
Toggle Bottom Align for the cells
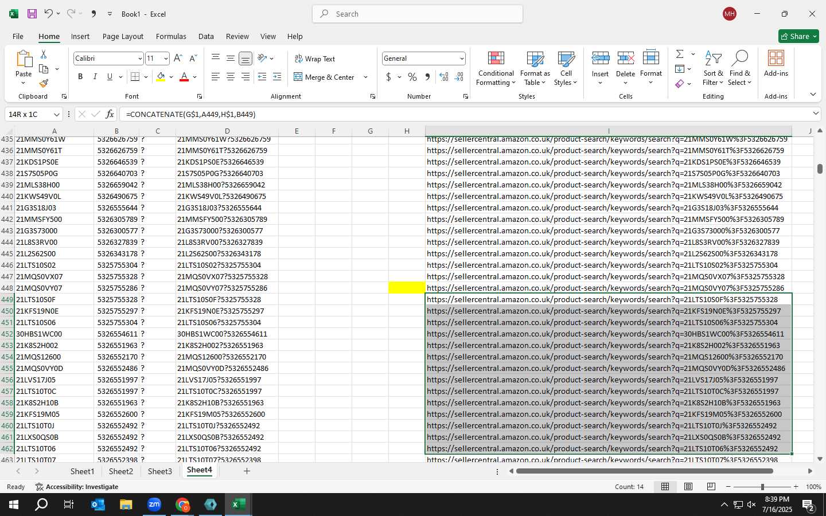(246, 58)
